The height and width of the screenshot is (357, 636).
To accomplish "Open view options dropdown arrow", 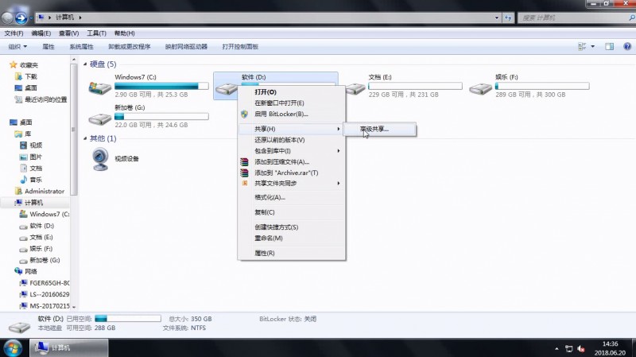I will (x=592, y=47).
